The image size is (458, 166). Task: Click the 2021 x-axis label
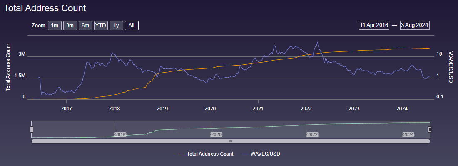click(258, 109)
